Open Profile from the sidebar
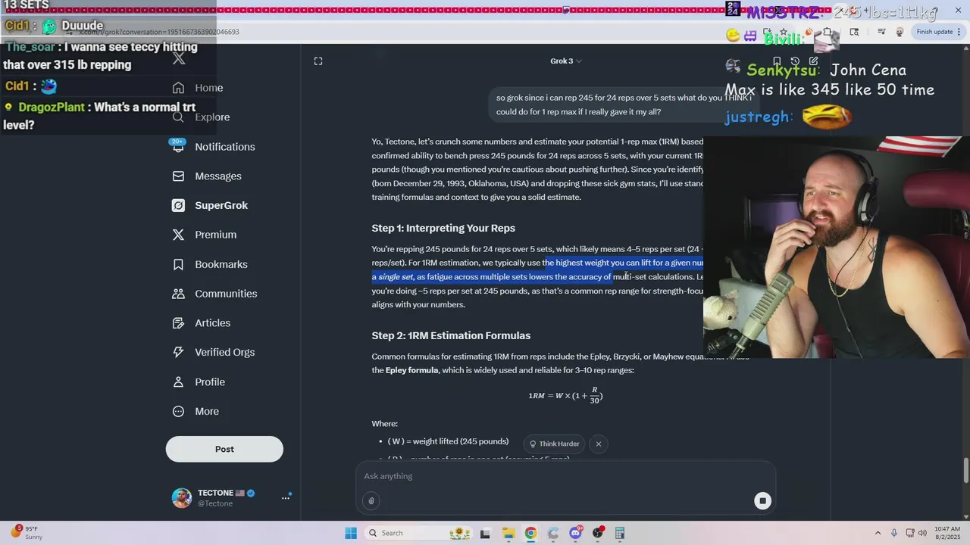970x545 pixels. tap(199, 382)
